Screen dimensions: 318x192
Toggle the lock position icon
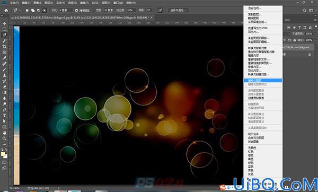tap(285, 40)
